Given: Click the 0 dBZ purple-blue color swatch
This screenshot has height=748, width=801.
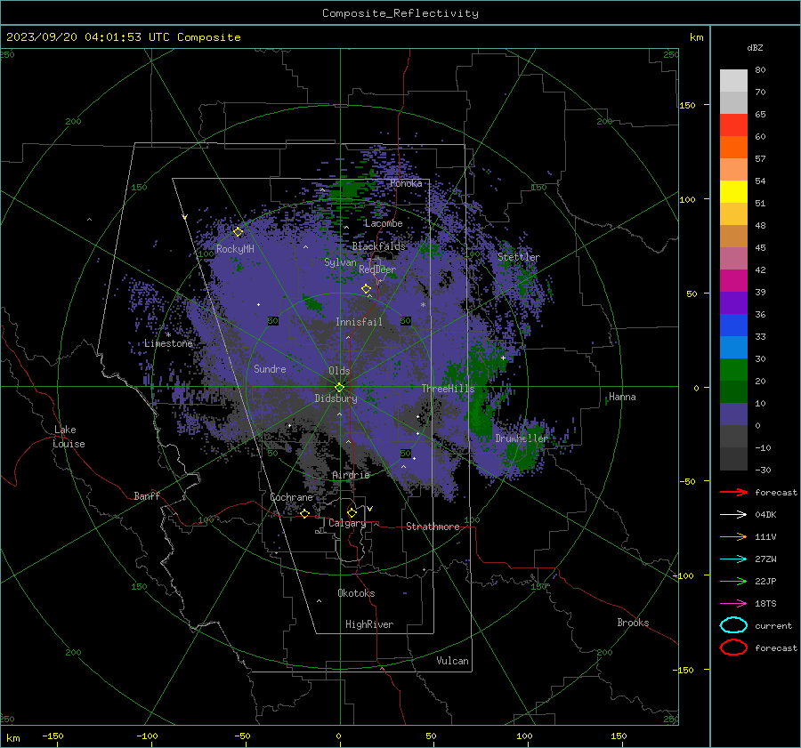Looking at the screenshot, I should (x=733, y=414).
